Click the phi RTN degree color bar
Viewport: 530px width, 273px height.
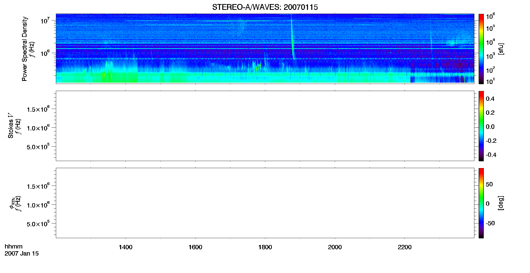click(x=481, y=203)
